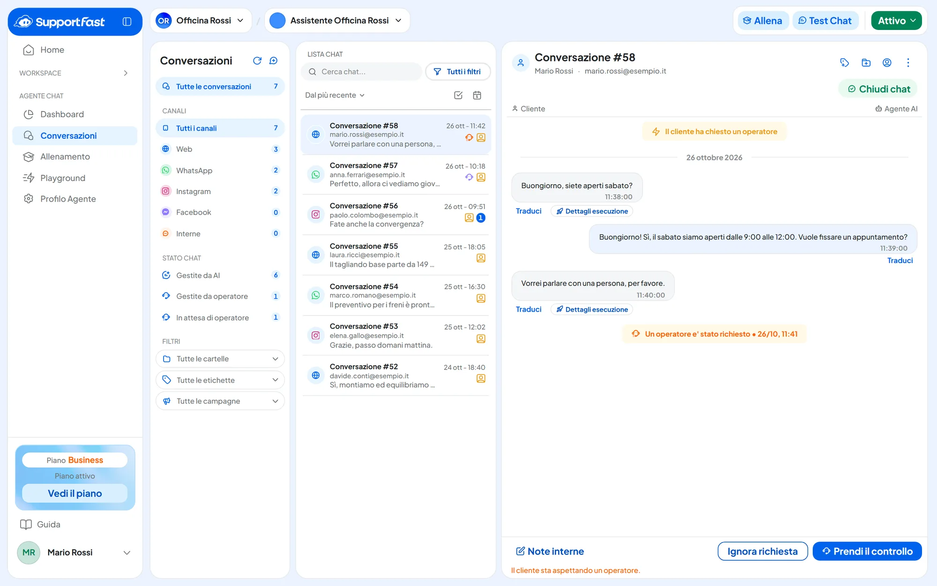
Task: Click the Allena button
Action: (x=763, y=21)
